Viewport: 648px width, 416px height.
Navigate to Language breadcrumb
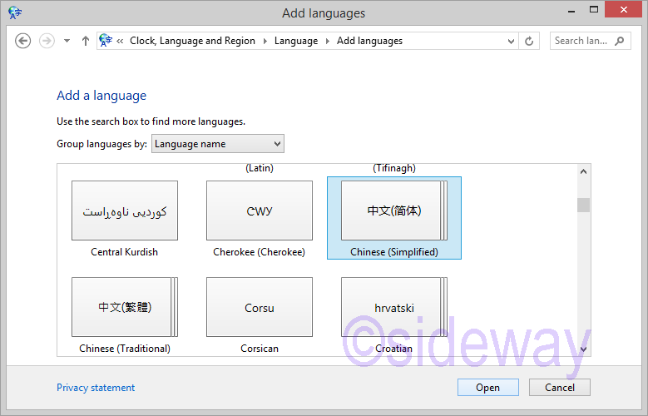tap(295, 41)
